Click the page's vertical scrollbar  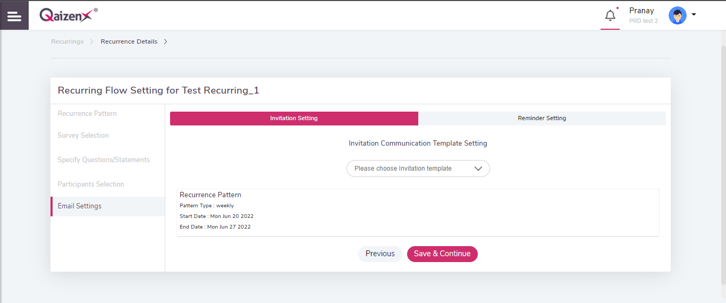click(x=723, y=159)
